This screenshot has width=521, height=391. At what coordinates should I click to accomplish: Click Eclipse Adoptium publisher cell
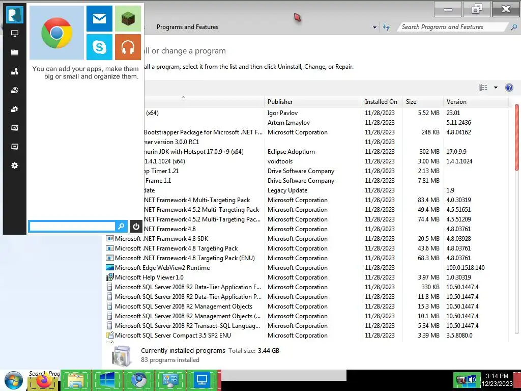pyautogui.click(x=291, y=152)
